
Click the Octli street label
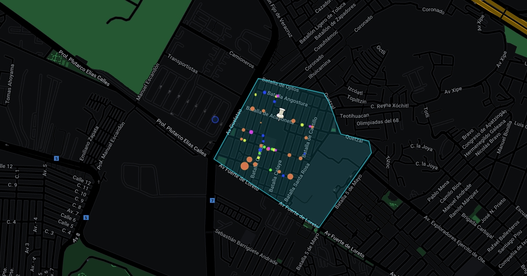(x=381, y=50)
